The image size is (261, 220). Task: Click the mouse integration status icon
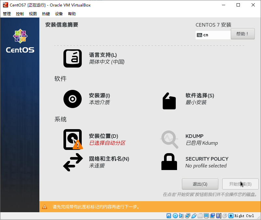point(225,215)
